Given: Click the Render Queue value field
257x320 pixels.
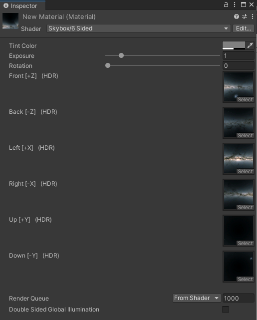Looking at the screenshot, I should point(238,298).
